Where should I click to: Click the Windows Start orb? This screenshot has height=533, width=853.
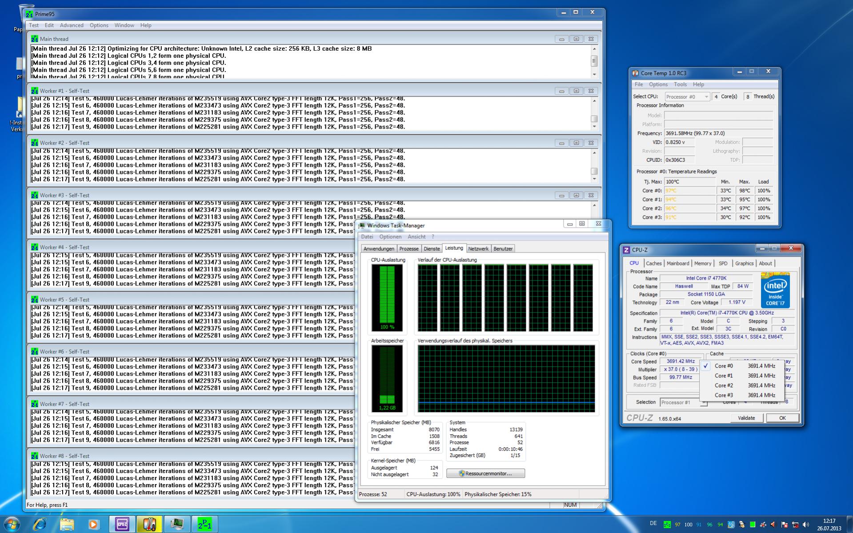coord(12,525)
